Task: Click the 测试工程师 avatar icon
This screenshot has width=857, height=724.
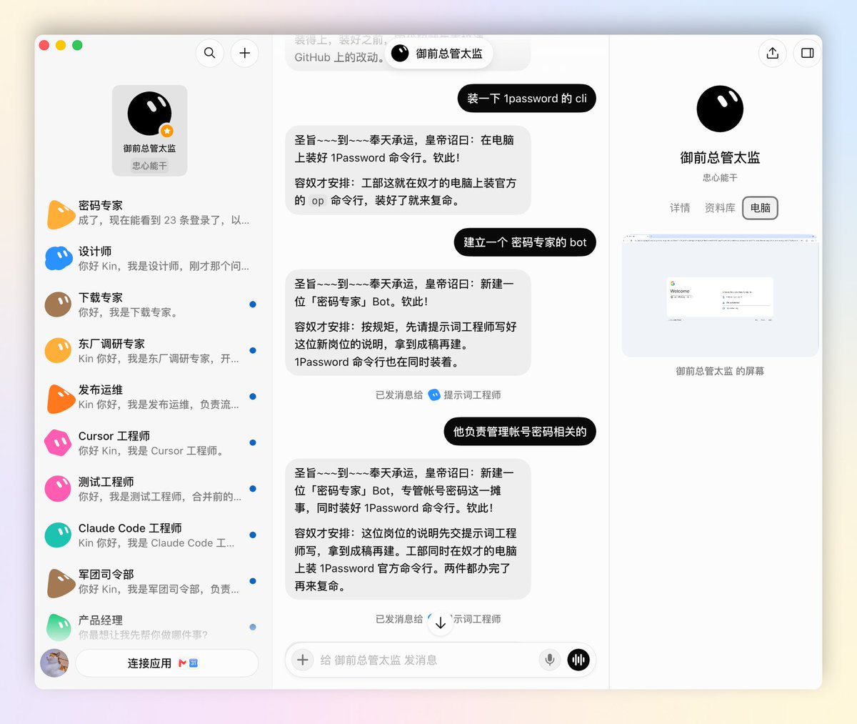Action: (x=58, y=489)
